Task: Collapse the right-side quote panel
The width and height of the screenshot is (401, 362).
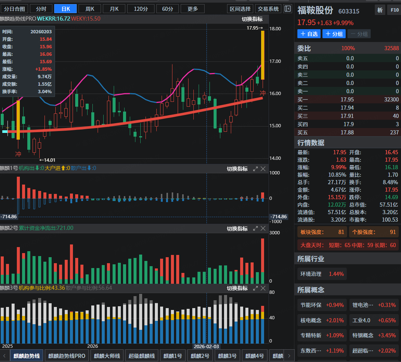Action: [287, 9]
